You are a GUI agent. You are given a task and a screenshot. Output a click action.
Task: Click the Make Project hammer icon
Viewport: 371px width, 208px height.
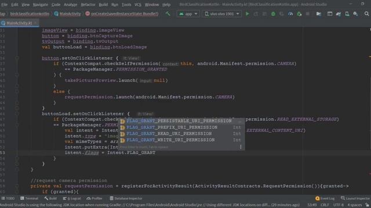pos(168,14)
